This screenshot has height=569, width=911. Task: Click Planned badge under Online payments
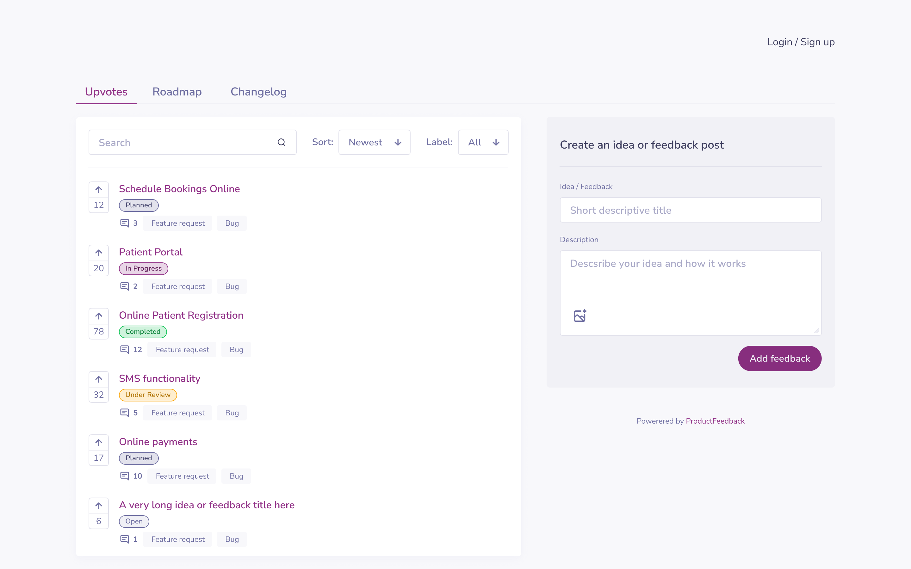pyautogui.click(x=139, y=458)
